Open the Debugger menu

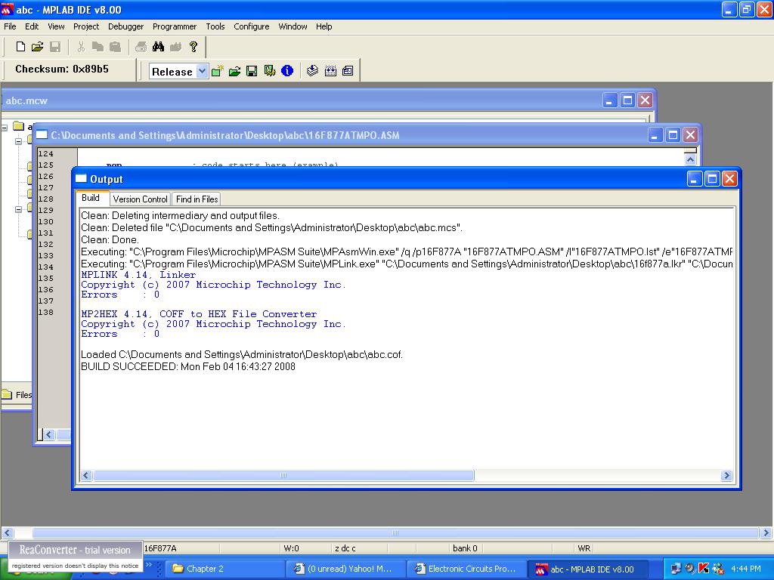tap(126, 26)
